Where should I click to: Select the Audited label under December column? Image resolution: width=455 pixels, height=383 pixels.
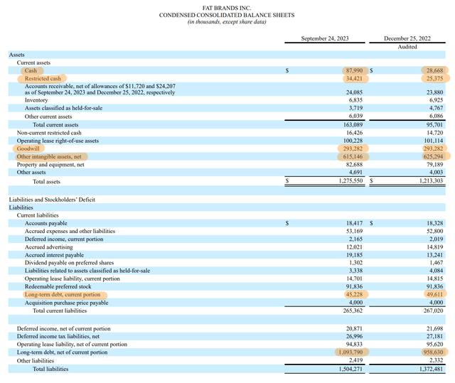click(x=407, y=47)
